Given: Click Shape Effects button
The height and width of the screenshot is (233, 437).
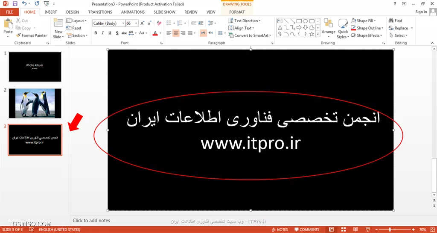Looking at the screenshot, I should 367,35.
